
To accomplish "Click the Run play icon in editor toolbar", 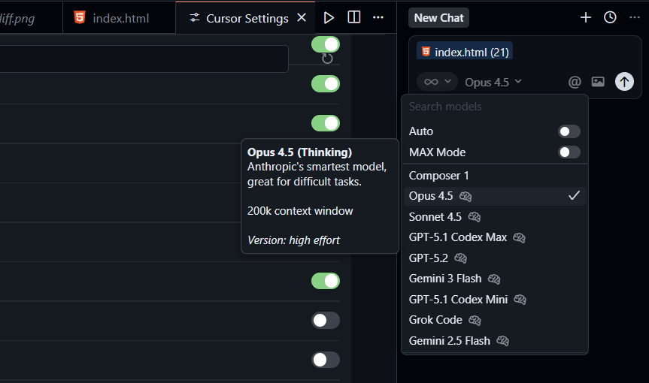I will pyautogui.click(x=329, y=18).
